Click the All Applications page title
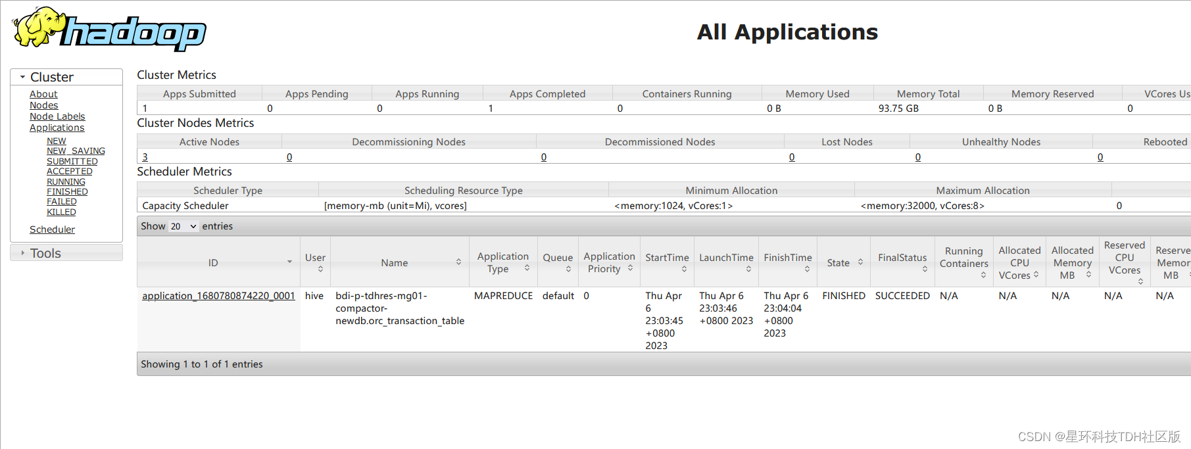 tap(787, 32)
